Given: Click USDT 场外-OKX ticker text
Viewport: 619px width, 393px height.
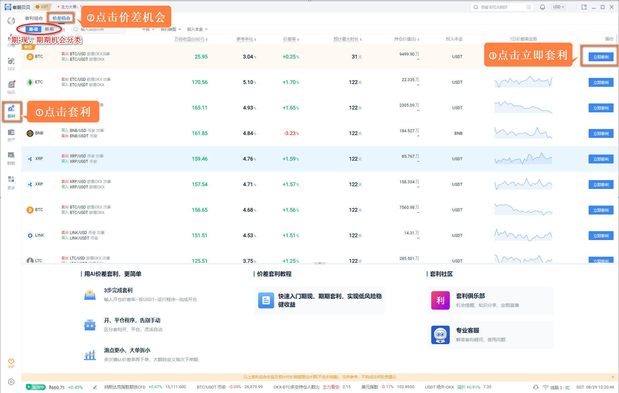Looking at the screenshot, I should [439, 387].
